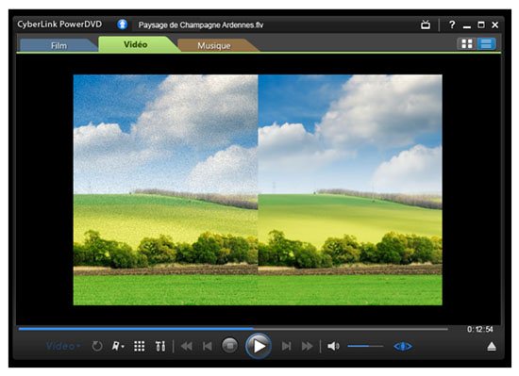Open the TV mode icon
This screenshot has width=519, height=376.
click(x=426, y=25)
